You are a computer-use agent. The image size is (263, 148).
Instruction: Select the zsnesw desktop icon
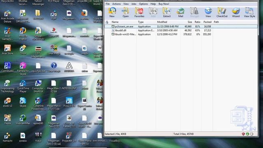[23, 137]
